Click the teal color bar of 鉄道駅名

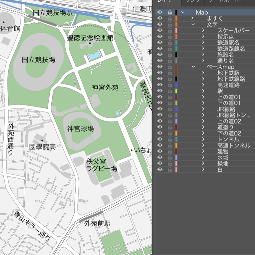[x=176, y=42]
